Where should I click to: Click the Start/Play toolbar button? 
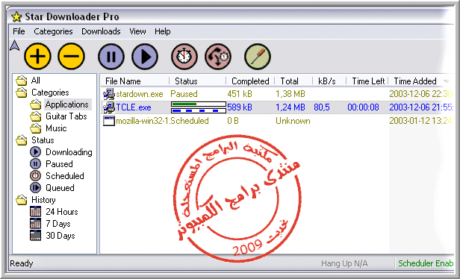coord(145,57)
